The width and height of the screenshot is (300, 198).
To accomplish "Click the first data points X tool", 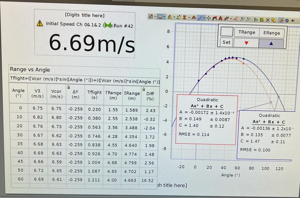I will (243, 19).
